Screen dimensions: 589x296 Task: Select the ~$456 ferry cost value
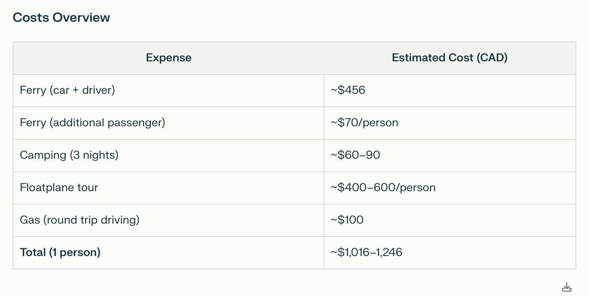[x=348, y=90]
